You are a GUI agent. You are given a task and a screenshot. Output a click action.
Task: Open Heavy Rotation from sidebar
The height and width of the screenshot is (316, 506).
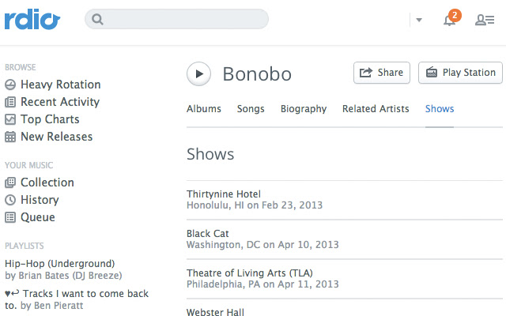coord(60,85)
